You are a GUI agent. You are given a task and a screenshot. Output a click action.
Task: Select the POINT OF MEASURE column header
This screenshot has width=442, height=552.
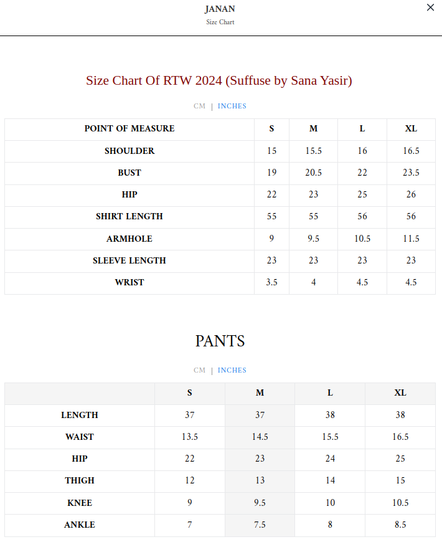(129, 129)
